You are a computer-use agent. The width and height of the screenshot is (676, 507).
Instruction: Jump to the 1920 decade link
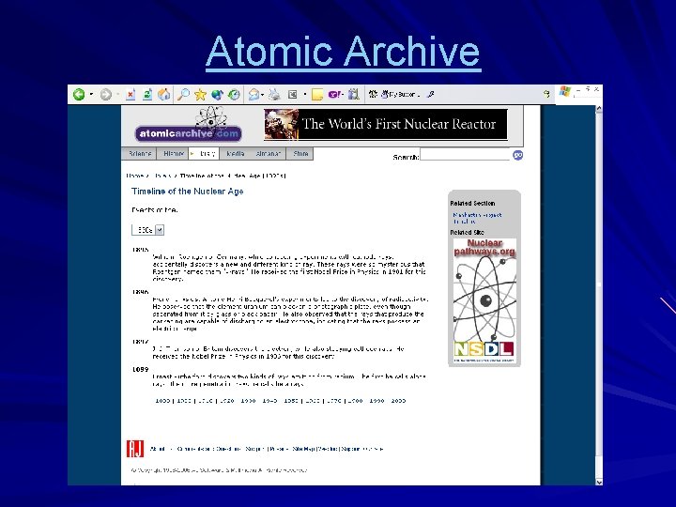coord(227,401)
